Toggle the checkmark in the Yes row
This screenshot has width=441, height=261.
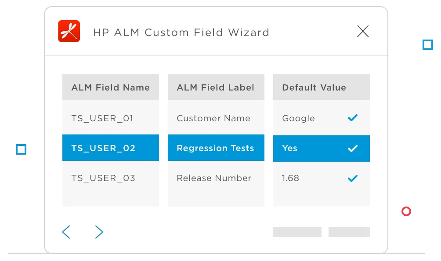click(x=352, y=149)
